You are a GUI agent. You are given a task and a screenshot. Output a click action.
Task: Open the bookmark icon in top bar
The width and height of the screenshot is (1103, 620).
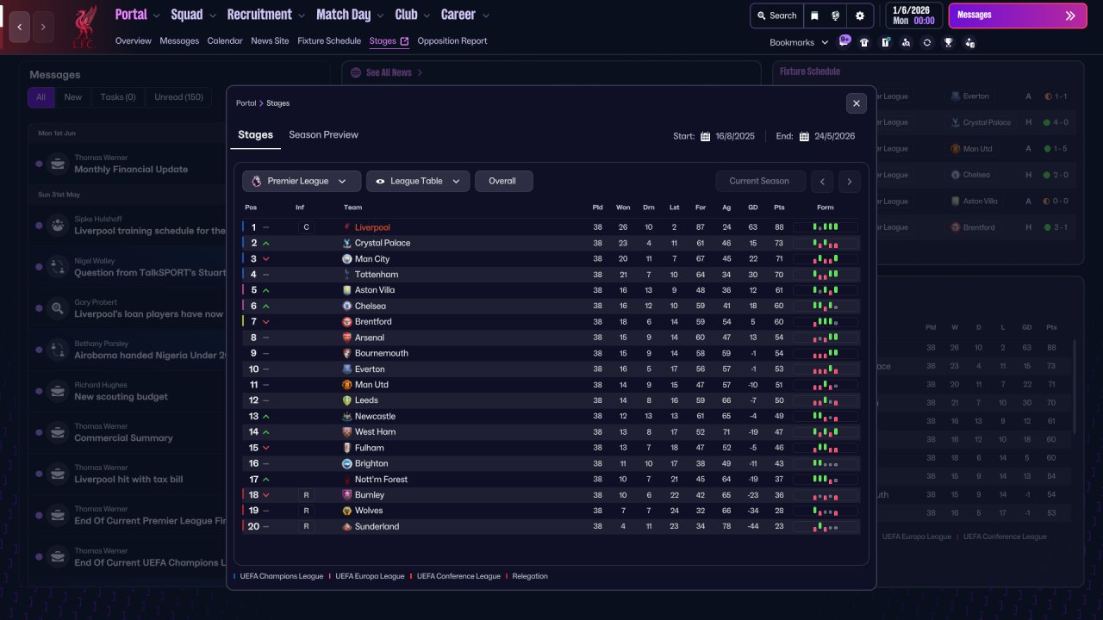(814, 15)
